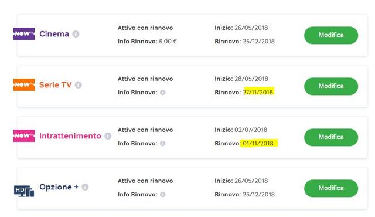The height and width of the screenshot is (217, 375).
Task: Click the HD devices icon for Opzione +
Action: 24,191
